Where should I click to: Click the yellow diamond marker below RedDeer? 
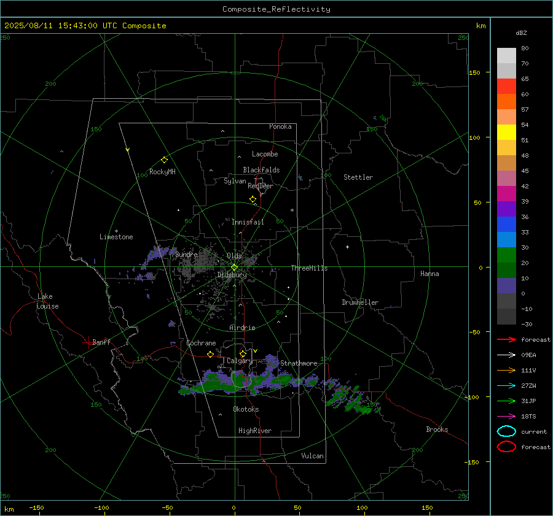point(253,199)
